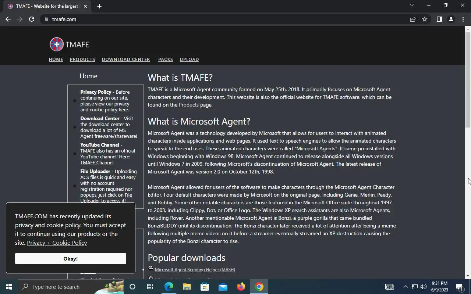Open tab search chevron in title bar
This screenshot has height=294, width=471.
tap(412, 5)
